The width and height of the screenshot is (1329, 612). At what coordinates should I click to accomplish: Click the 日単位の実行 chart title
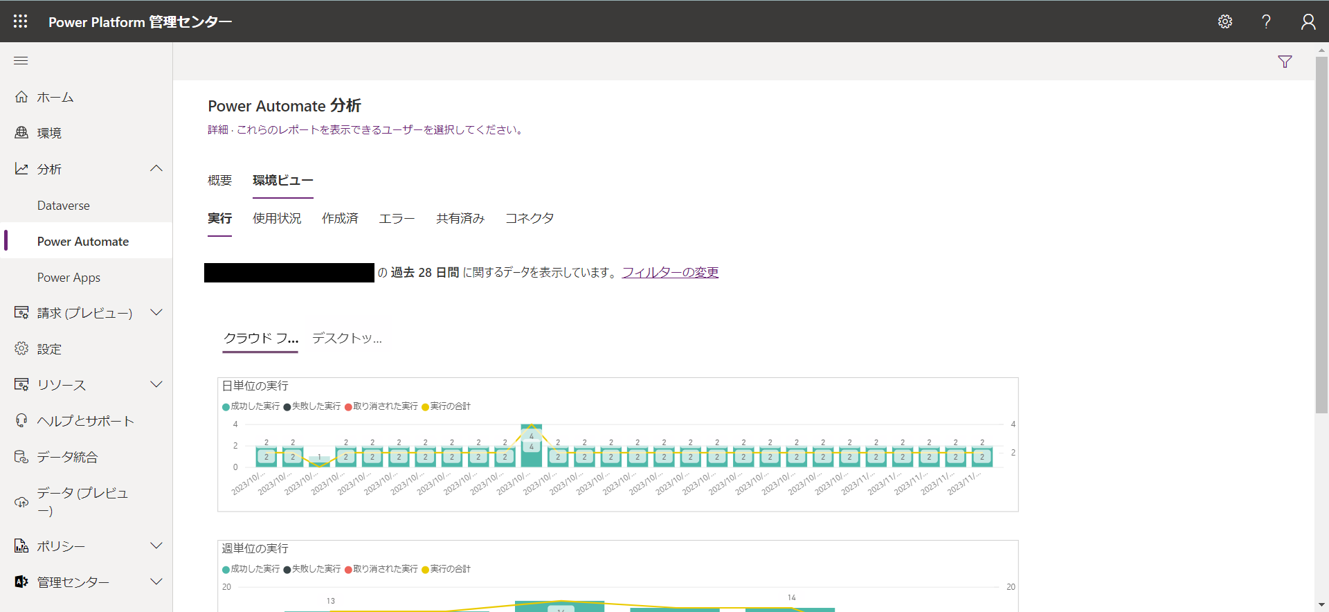[255, 386]
